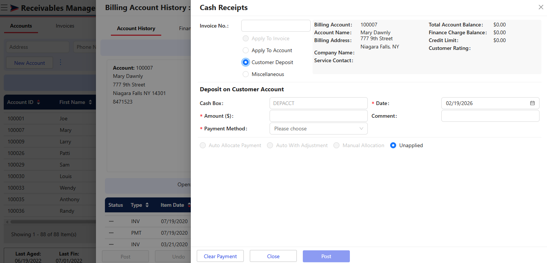Click the calendar icon in Date field
547x263 pixels.
[532, 103]
